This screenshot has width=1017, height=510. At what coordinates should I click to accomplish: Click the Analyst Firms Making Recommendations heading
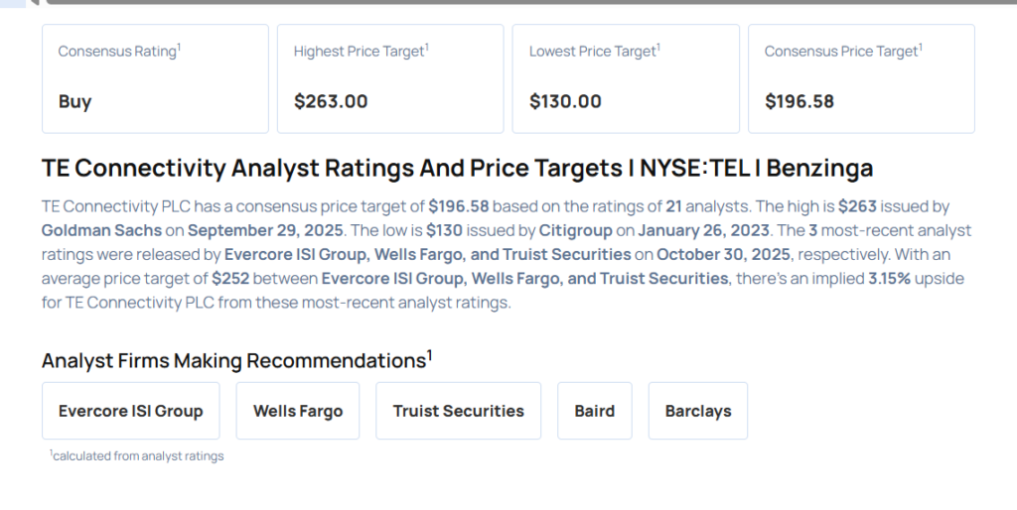(234, 360)
